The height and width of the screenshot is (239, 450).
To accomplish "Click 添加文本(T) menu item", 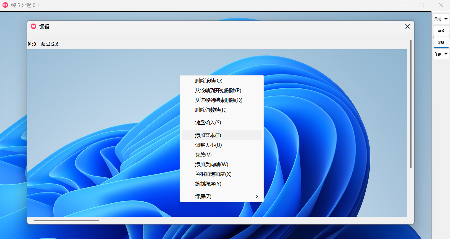I will (222, 135).
